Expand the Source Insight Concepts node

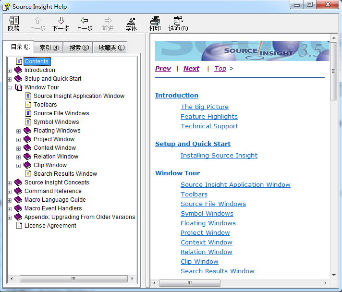[x=10, y=183]
